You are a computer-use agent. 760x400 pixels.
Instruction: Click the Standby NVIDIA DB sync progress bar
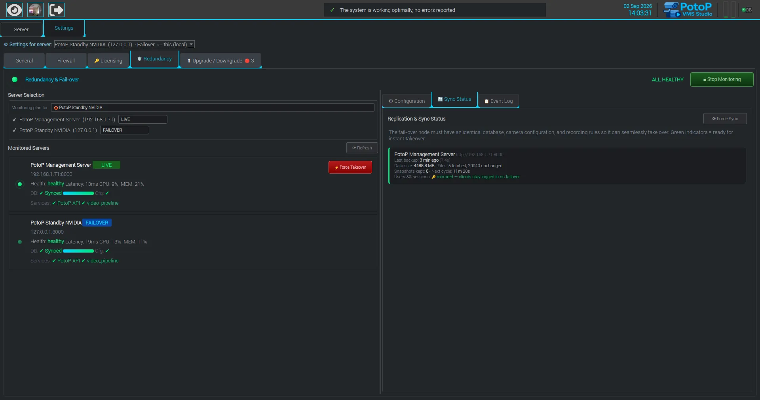(78, 251)
